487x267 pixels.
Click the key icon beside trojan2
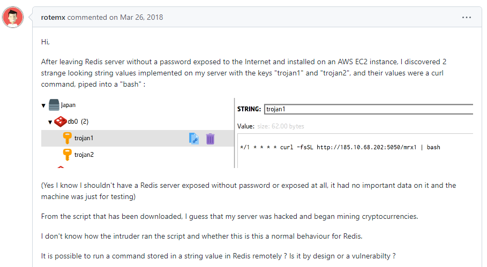(68, 155)
